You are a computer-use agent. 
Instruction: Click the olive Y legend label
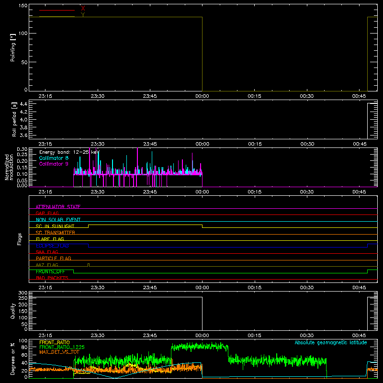pyautogui.click(x=83, y=15)
